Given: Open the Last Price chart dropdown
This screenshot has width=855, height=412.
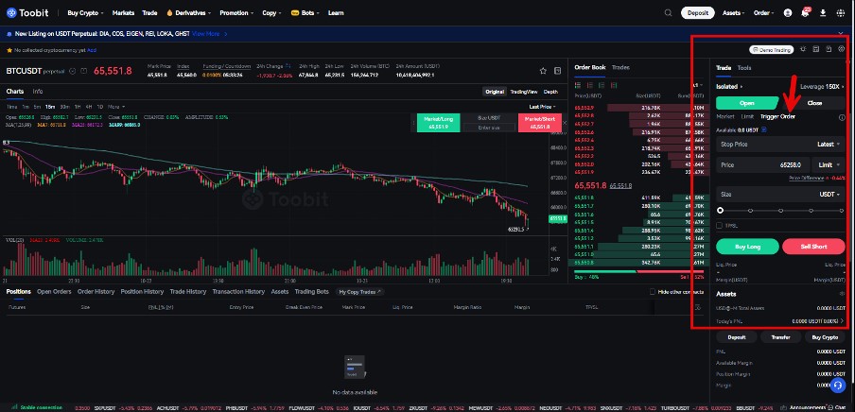Looking at the screenshot, I should point(543,107).
